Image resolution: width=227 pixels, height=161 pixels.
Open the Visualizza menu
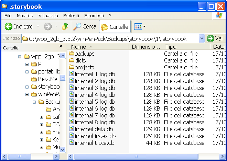[x=48, y=15]
